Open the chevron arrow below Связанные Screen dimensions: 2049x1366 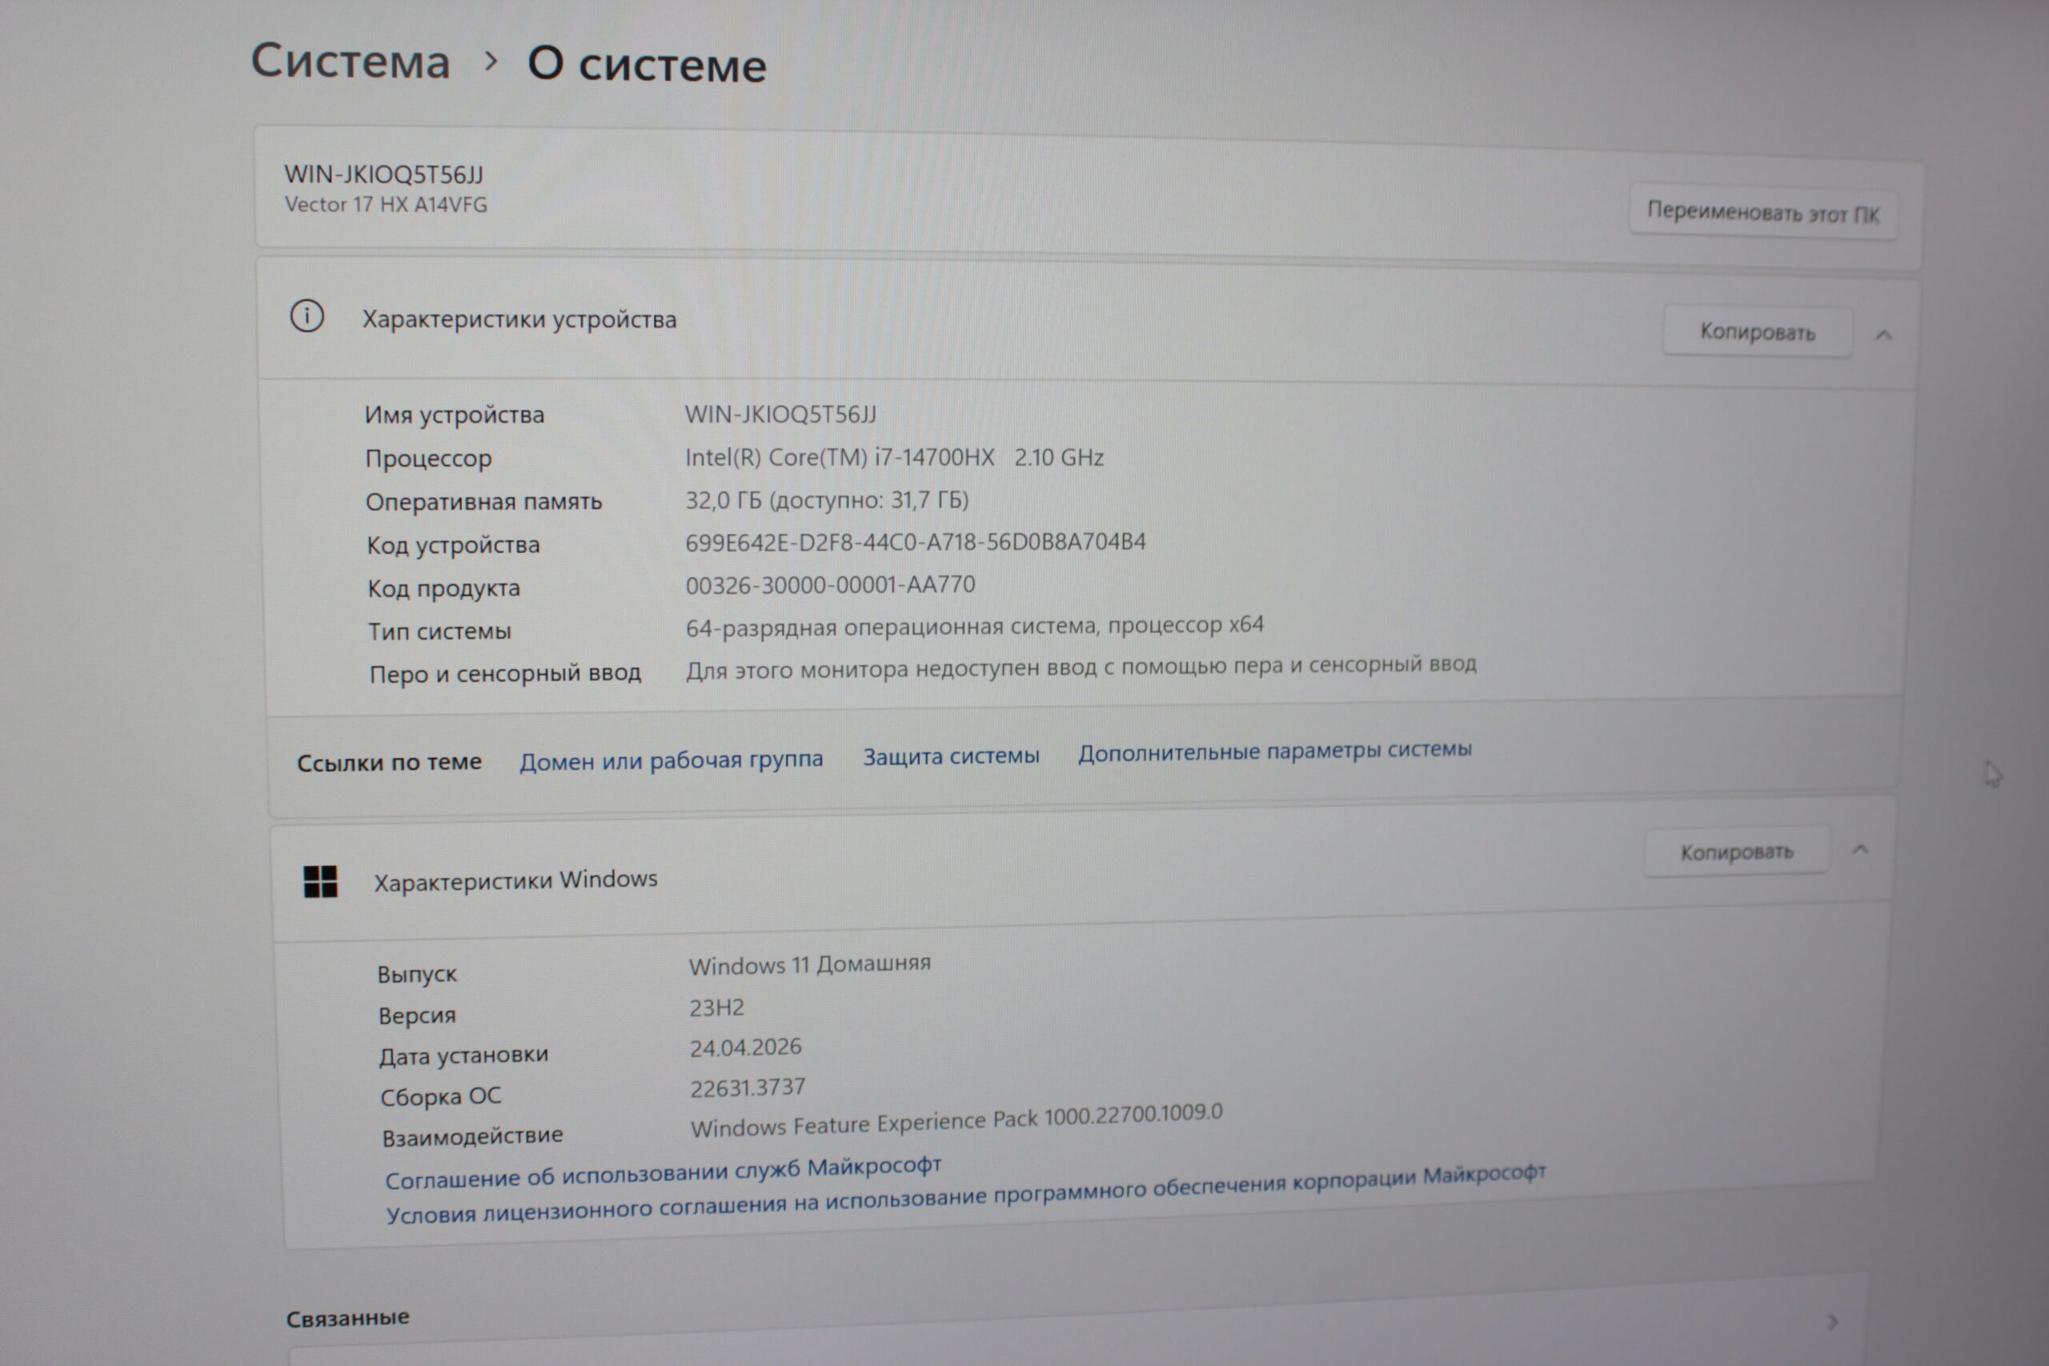click(1832, 1323)
